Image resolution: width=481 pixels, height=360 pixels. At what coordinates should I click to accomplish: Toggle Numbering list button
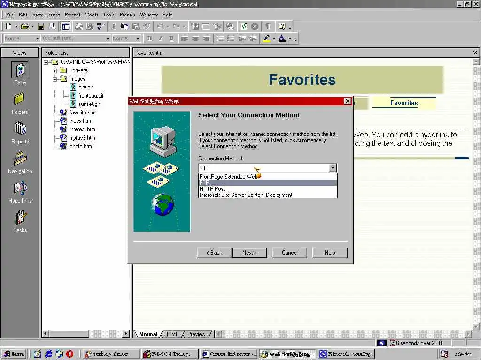(220, 38)
